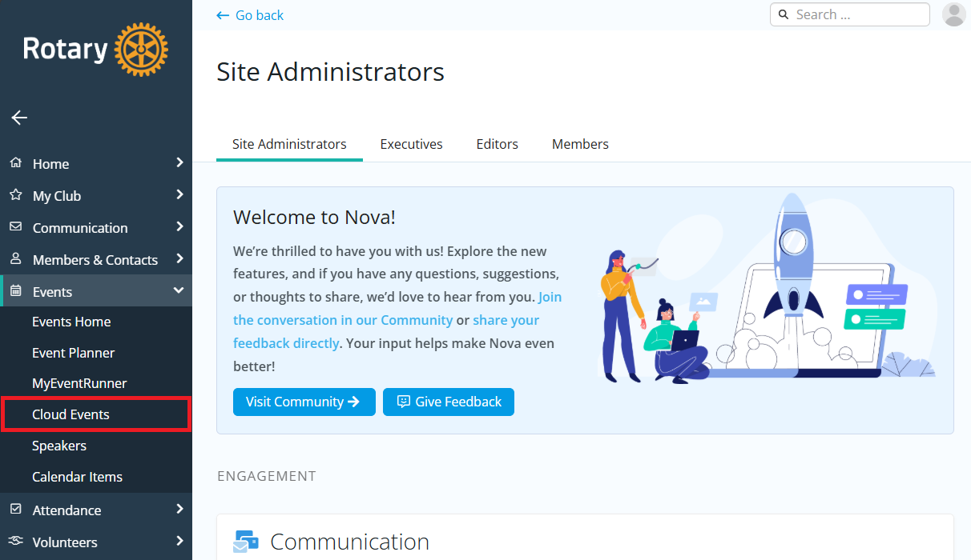The width and height of the screenshot is (971, 560).
Task: Click the Events calendar icon in sidebar
Action: pyautogui.click(x=15, y=291)
